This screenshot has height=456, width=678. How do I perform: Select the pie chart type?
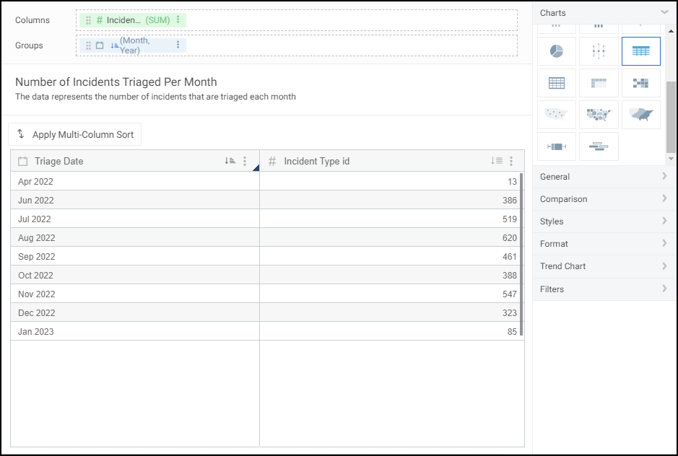557,51
